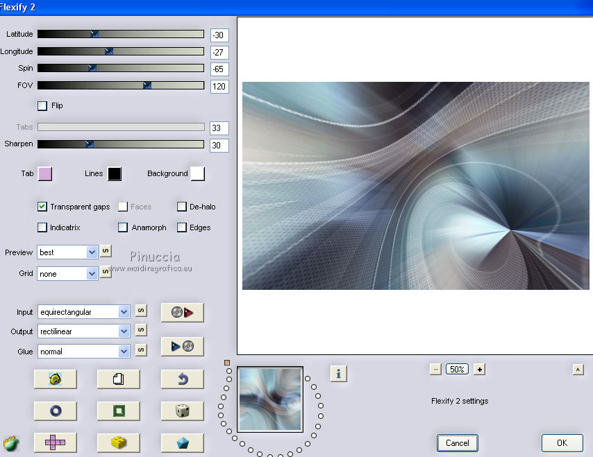Click the green square frame icon button

pos(118,411)
